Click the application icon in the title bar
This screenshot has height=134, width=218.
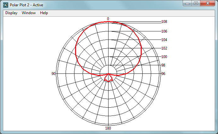pos(6,5)
